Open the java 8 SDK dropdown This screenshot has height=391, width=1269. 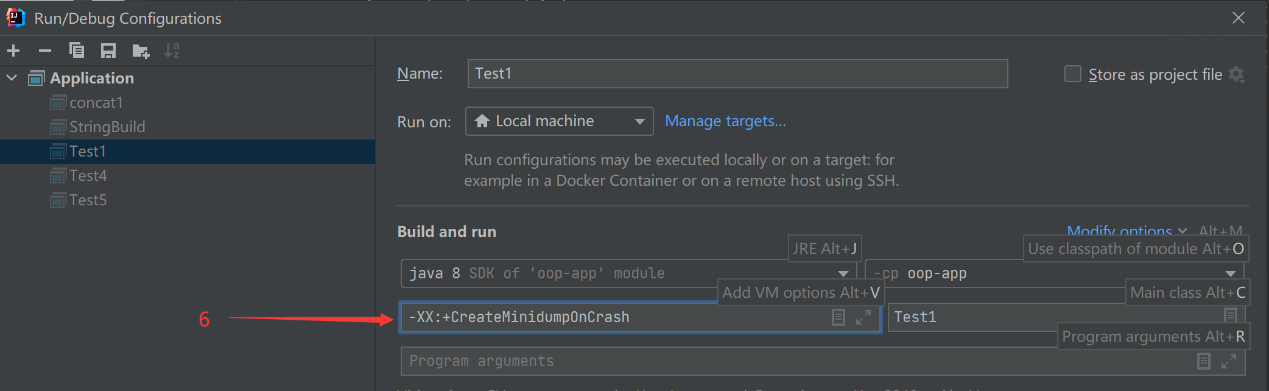[x=843, y=273]
